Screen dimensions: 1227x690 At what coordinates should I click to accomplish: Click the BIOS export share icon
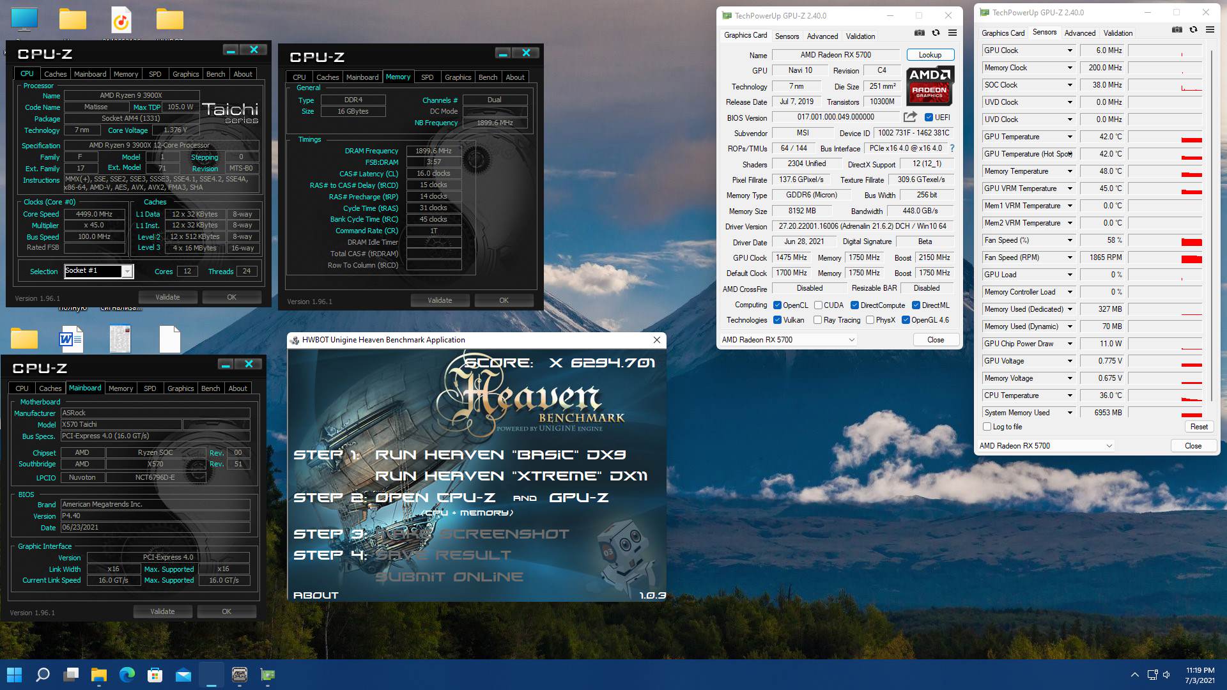click(x=910, y=117)
